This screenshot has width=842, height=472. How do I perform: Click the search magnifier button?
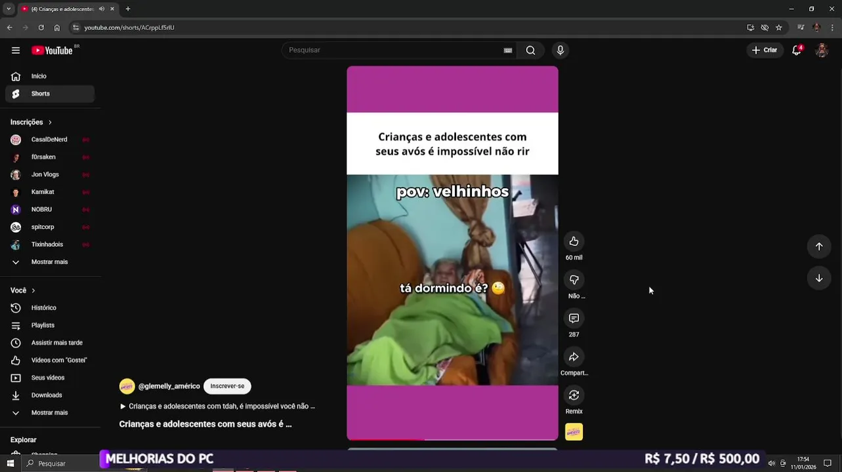530,50
